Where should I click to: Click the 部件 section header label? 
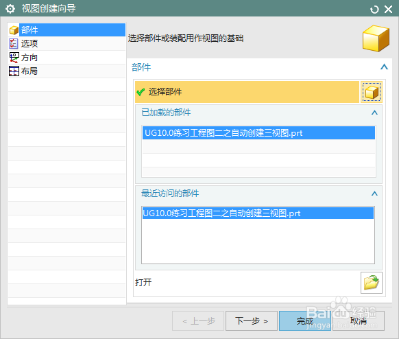[x=141, y=67]
